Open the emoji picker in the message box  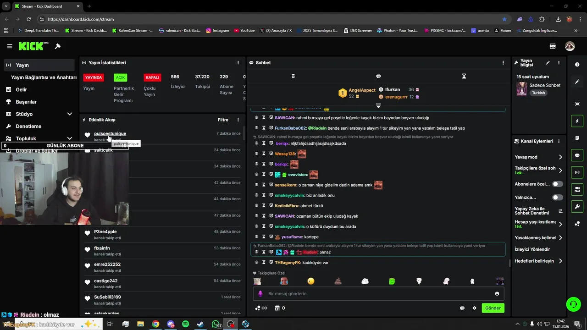click(x=497, y=294)
